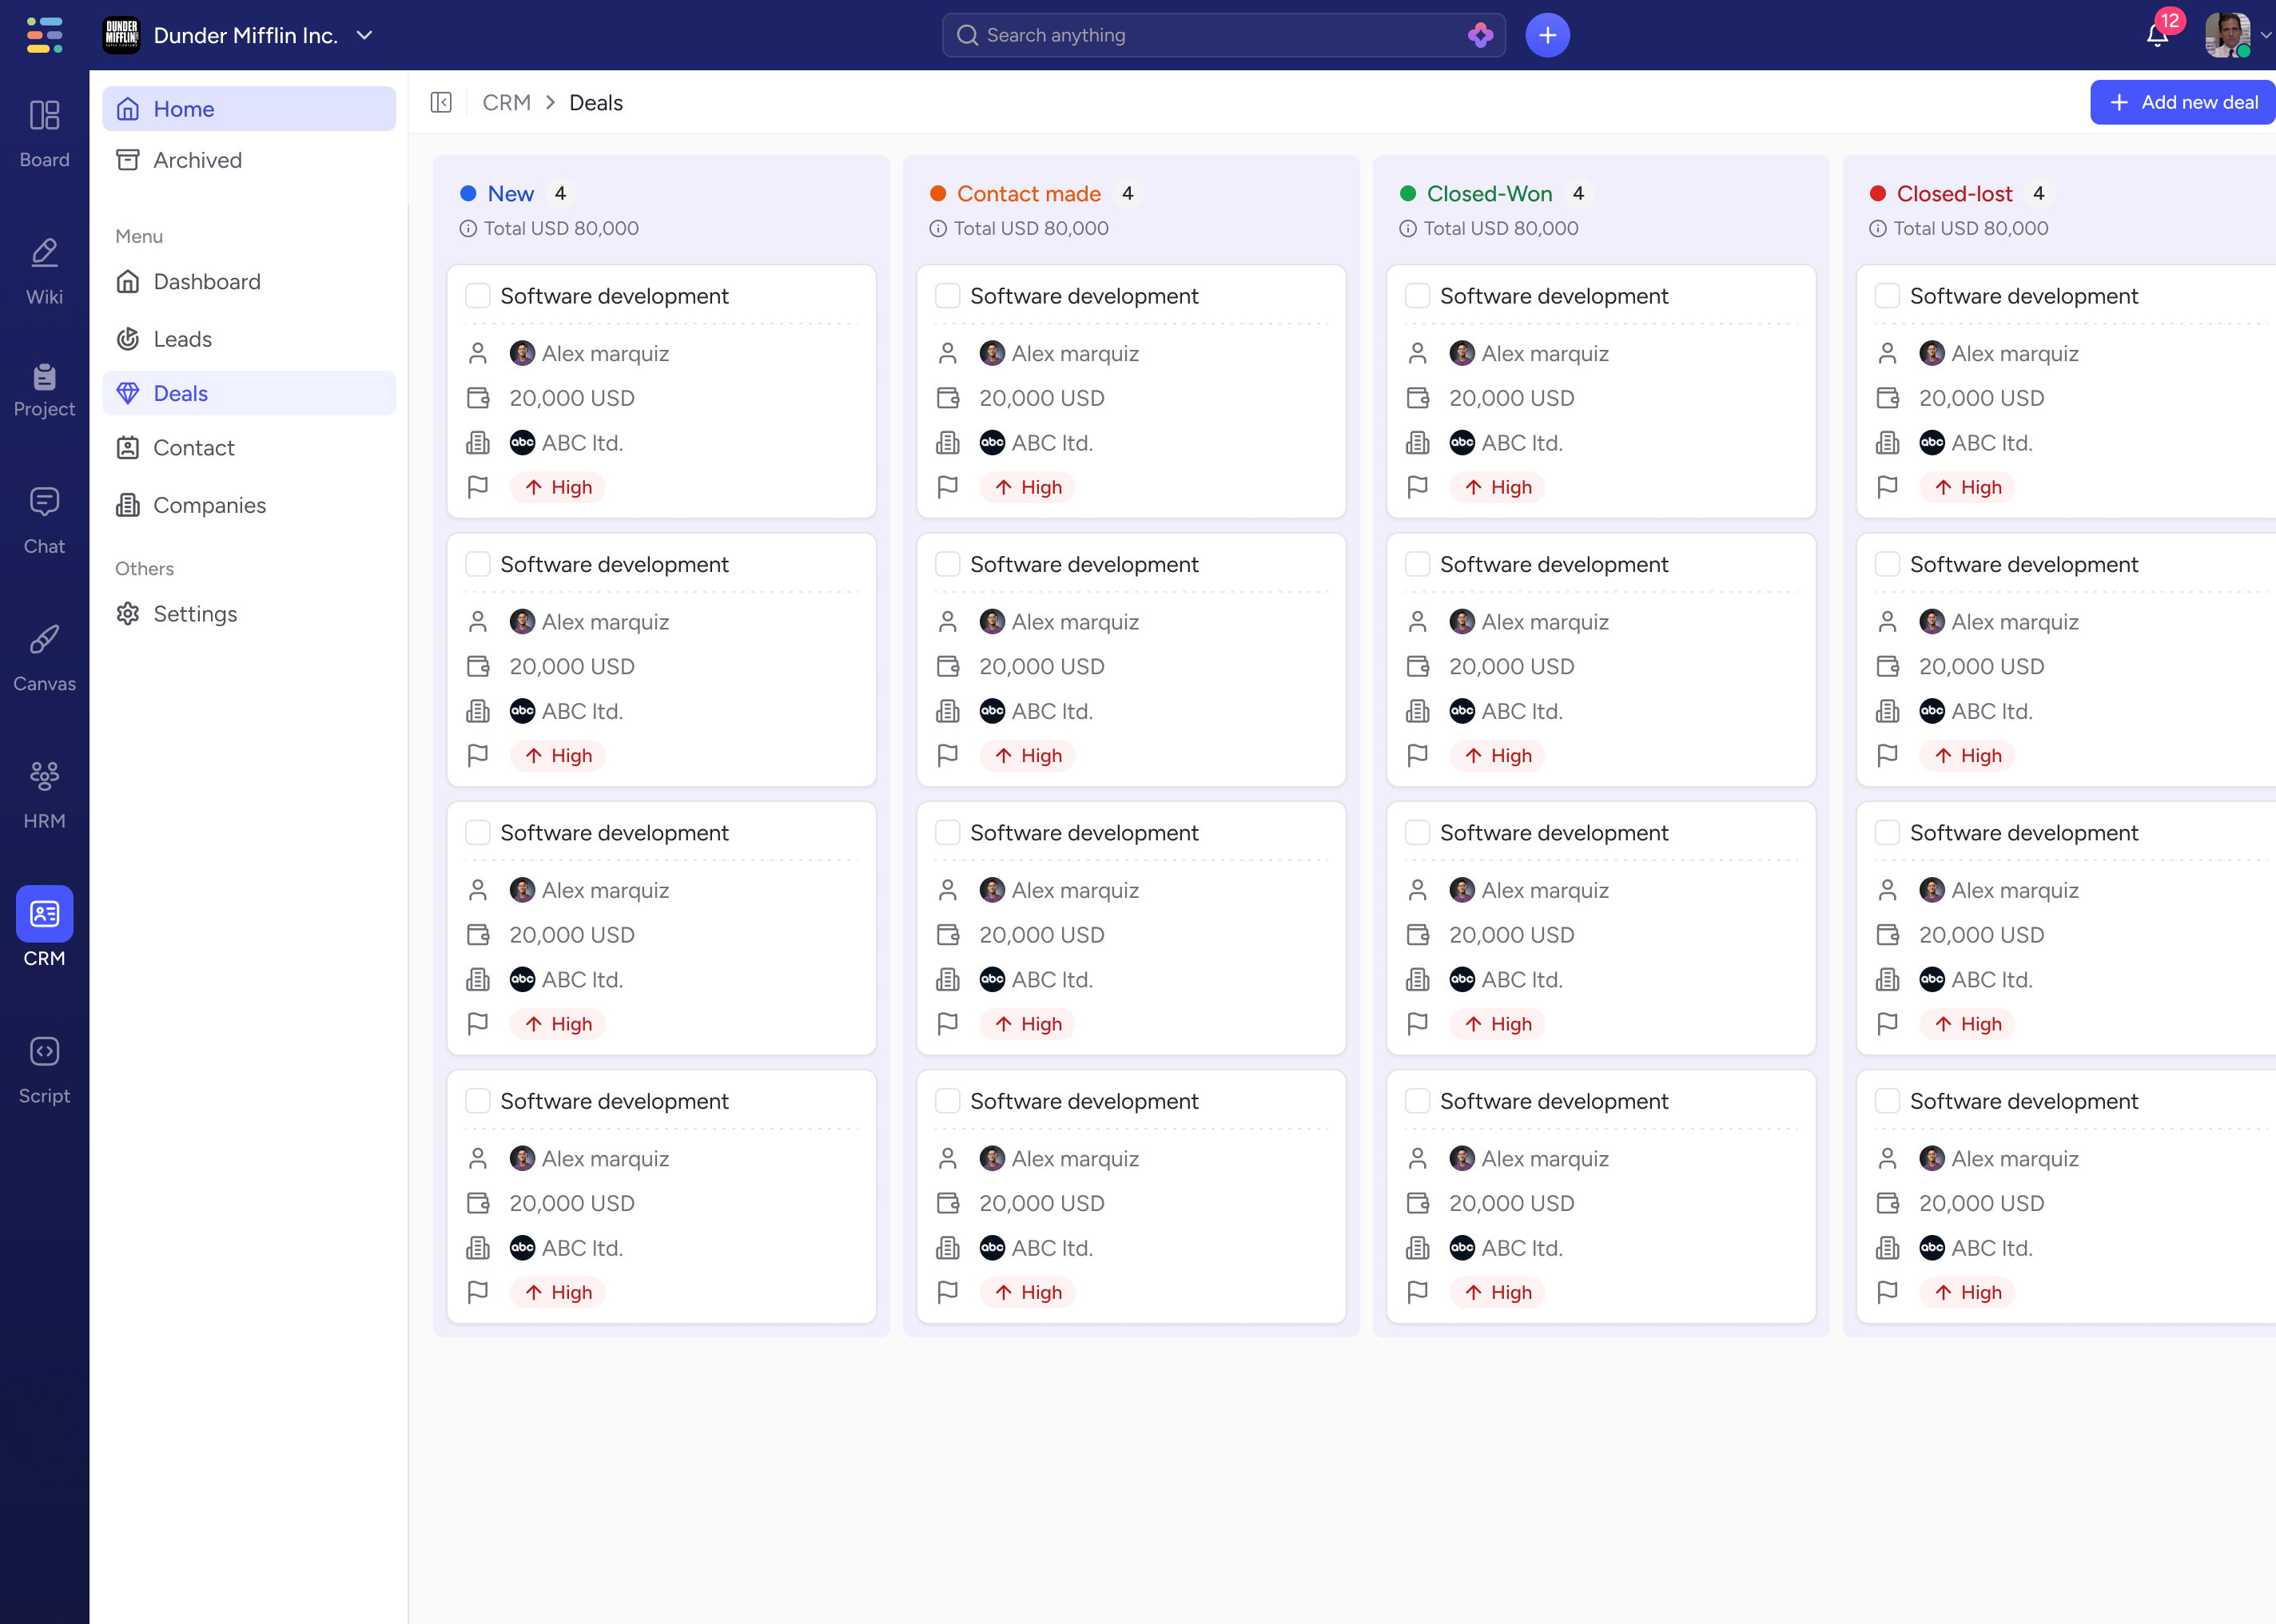Select last deal checkbox in Closed-Won column

(x=1417, y=1101)
